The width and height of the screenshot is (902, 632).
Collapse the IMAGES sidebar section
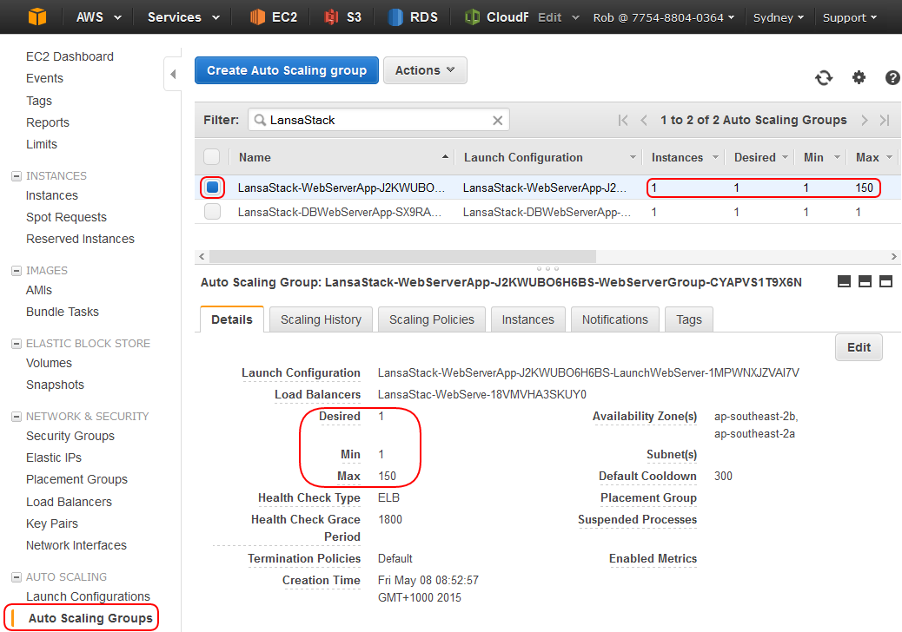point(17,271)
